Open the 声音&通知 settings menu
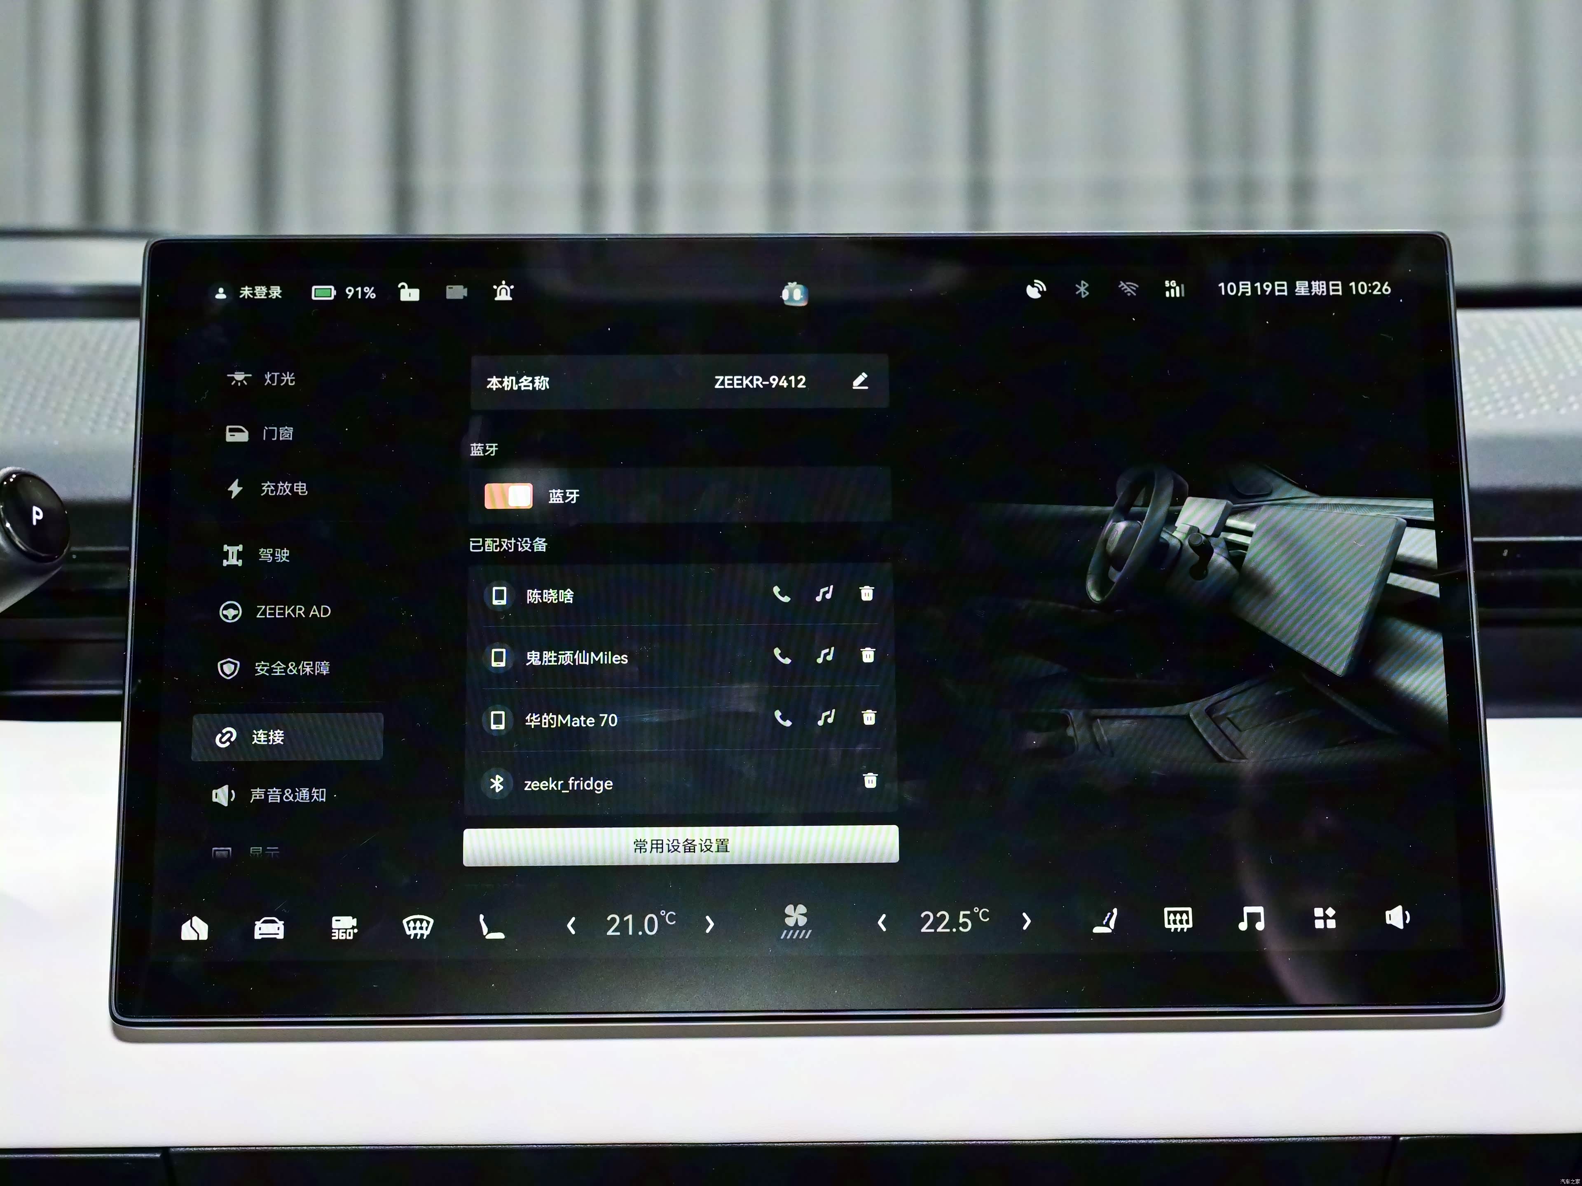1582x1186 pixels. (288, 795)
